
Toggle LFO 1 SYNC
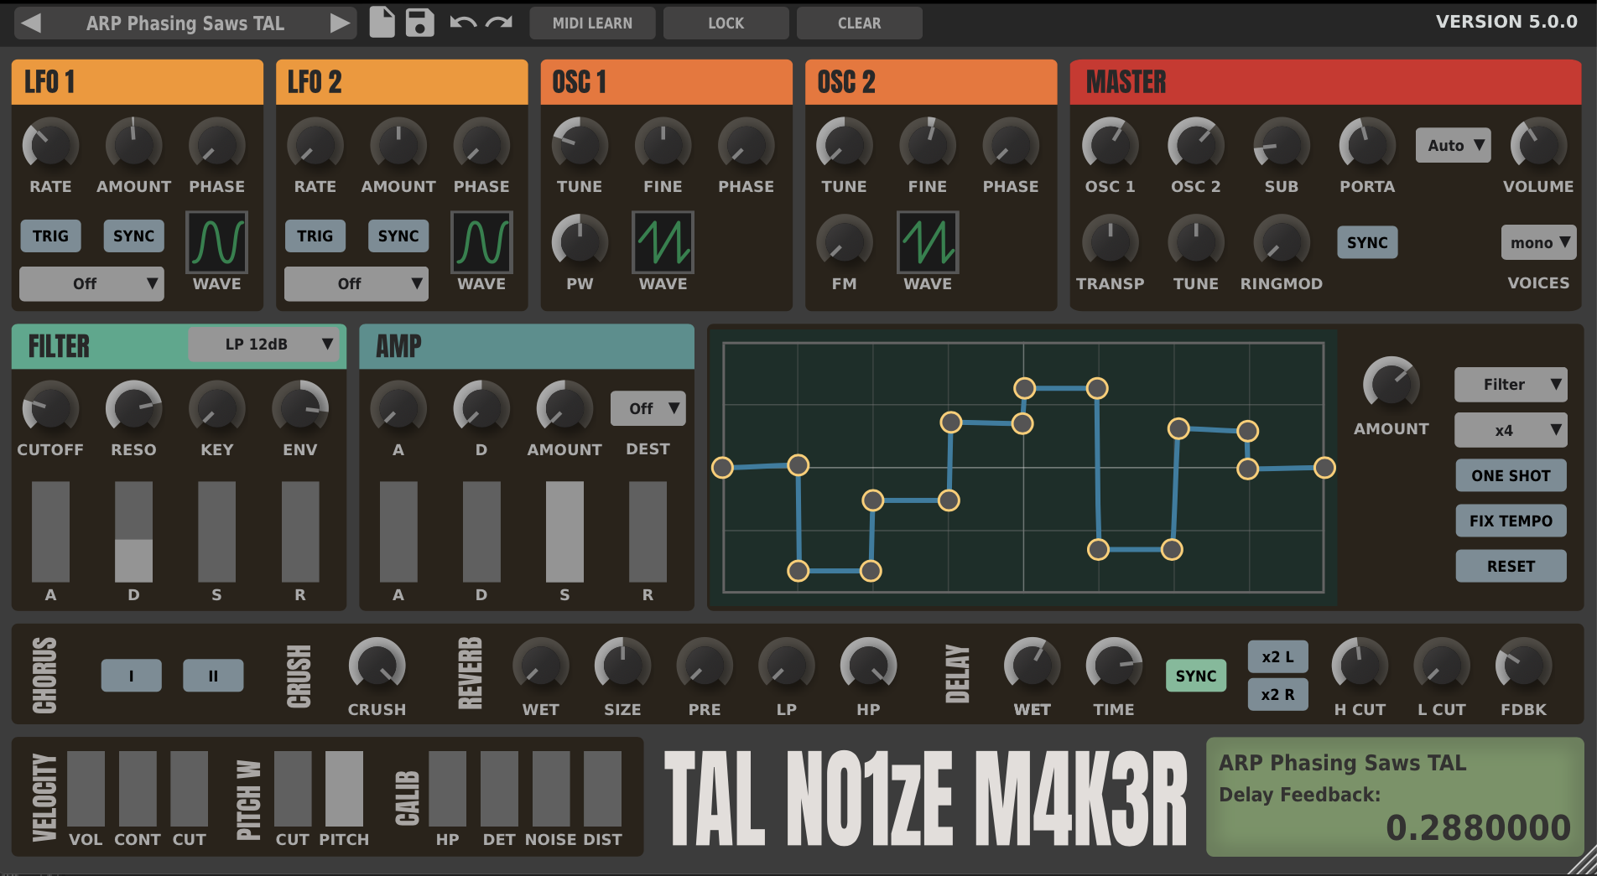[133, 236]
